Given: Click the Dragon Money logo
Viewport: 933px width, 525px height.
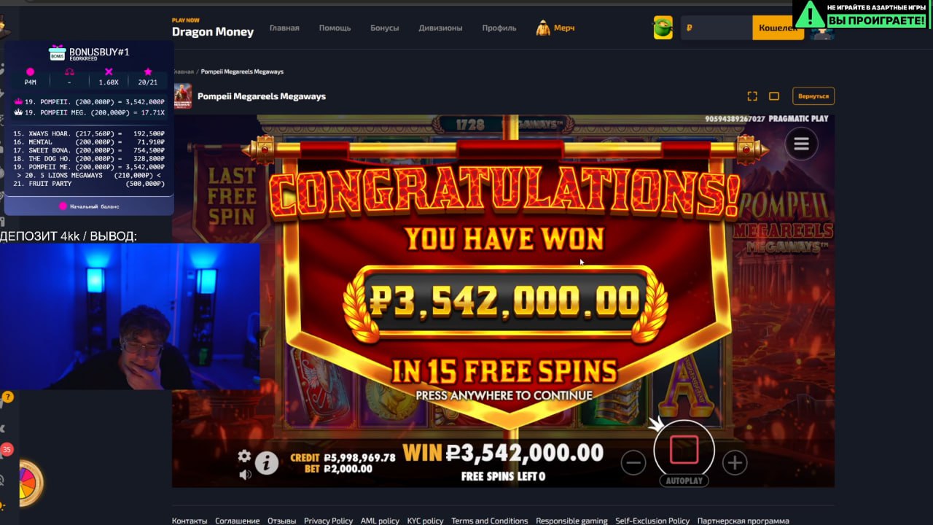Looking at the screenshot, I should point(213,28).
